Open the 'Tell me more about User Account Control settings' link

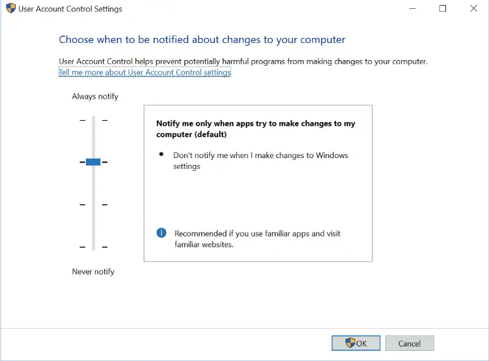coord(145,73)
